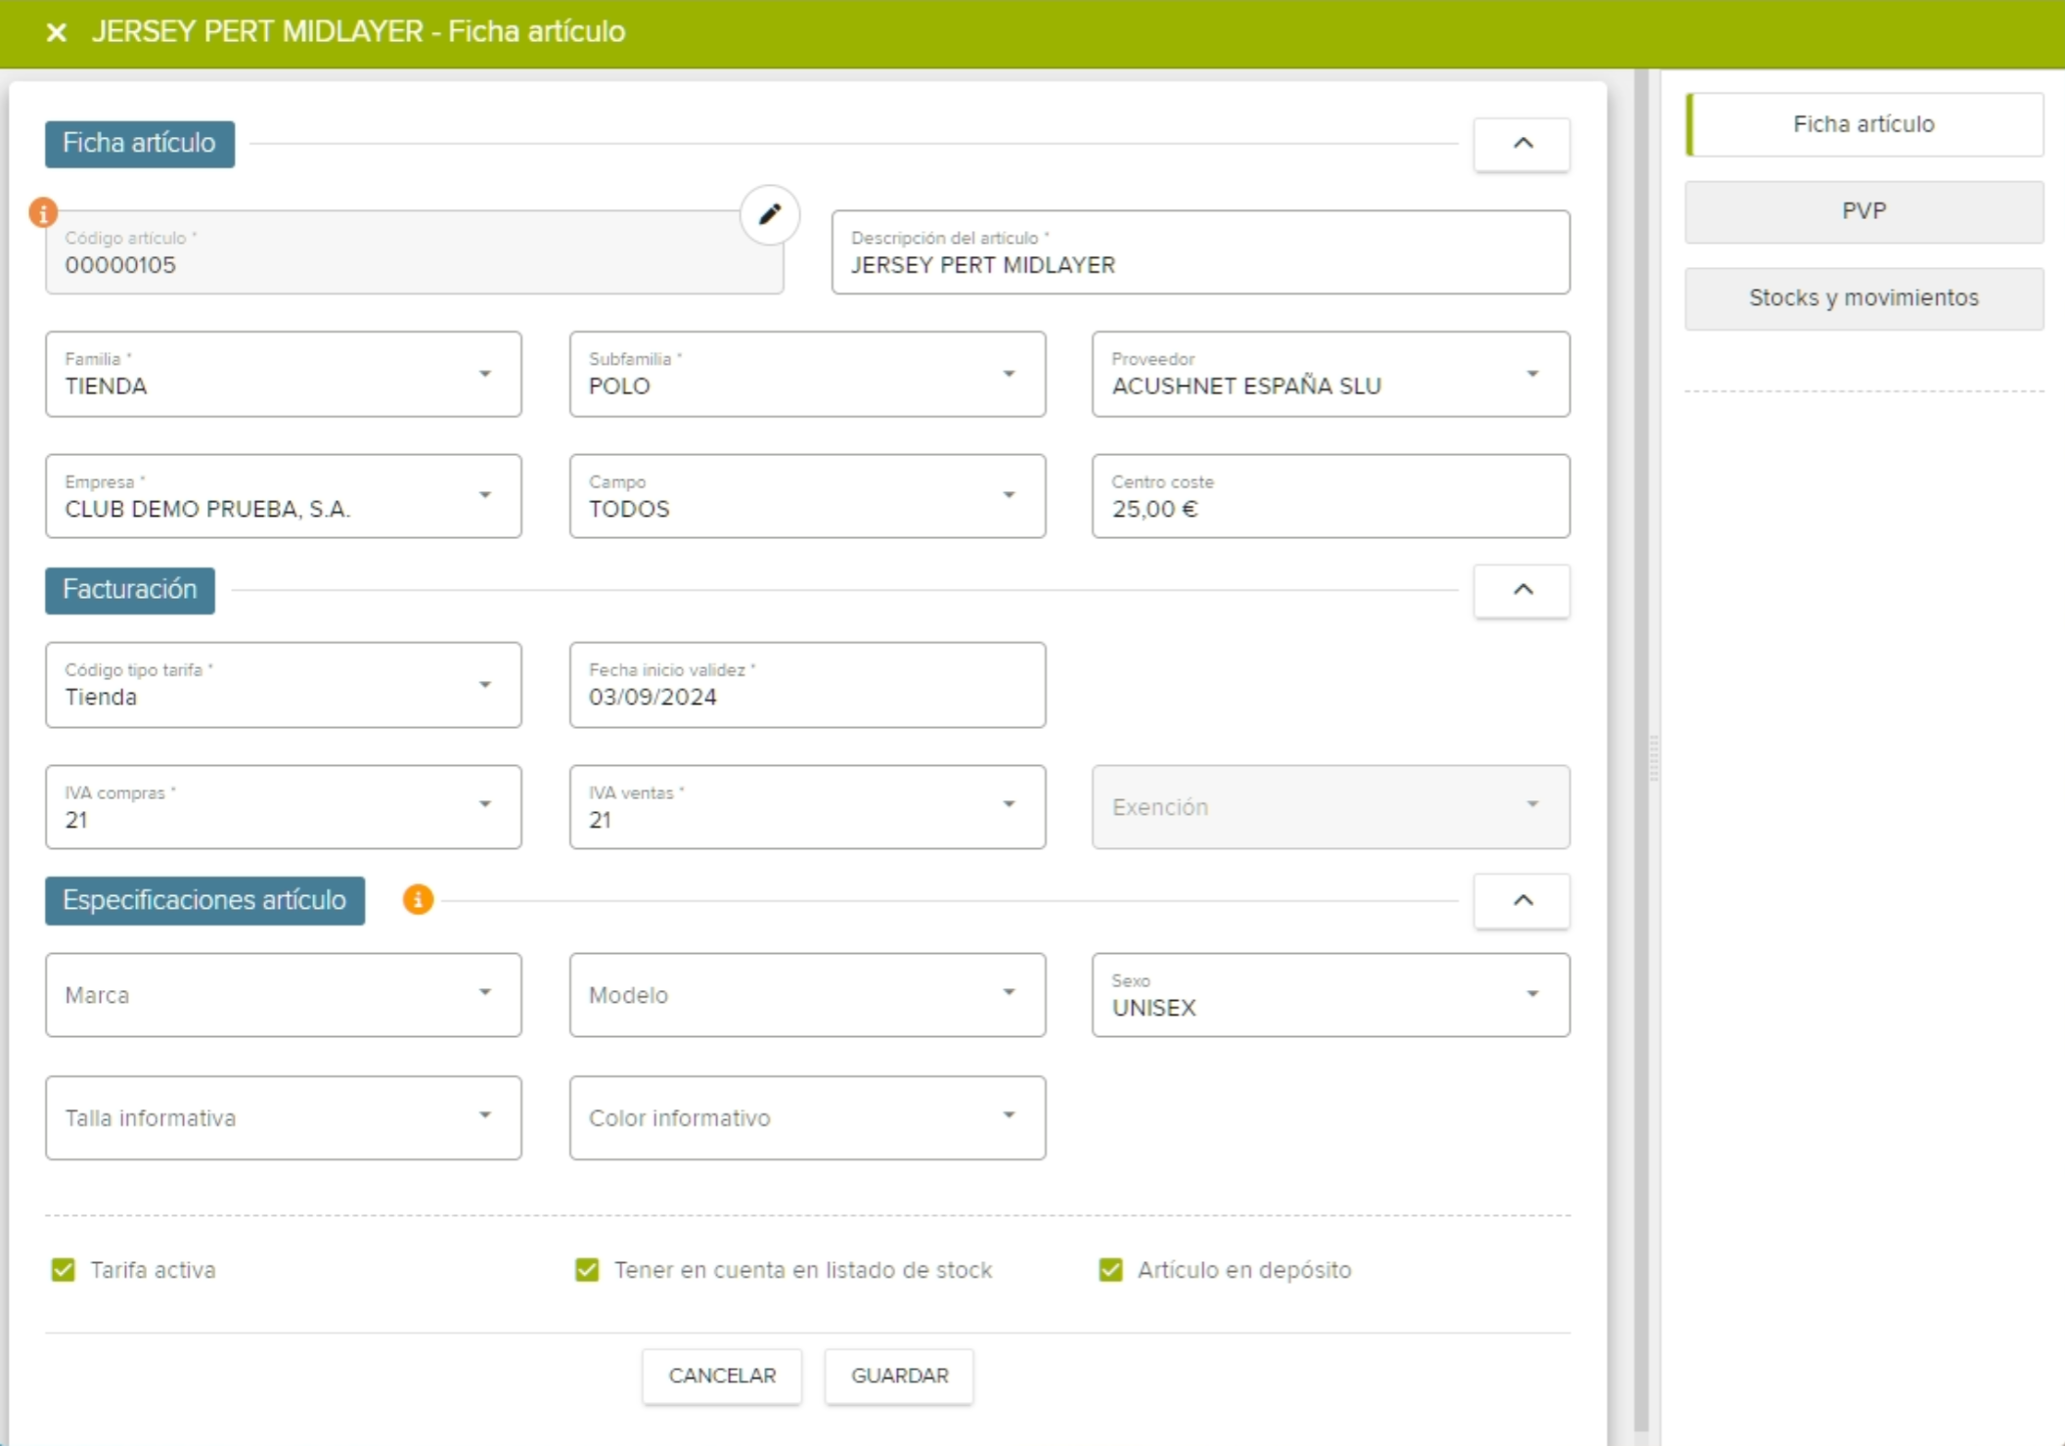
Task: Open the Sexo dropdown showing UNISEX
Action: point(1330,995)
